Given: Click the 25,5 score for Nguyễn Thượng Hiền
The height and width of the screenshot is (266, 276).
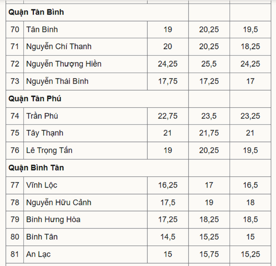Looking at the screenshot, I should click(209, 64).
